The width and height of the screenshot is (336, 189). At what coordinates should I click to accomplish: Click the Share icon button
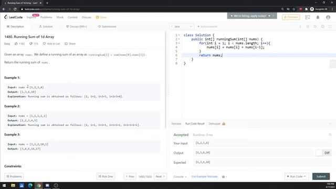coord(66,44)
